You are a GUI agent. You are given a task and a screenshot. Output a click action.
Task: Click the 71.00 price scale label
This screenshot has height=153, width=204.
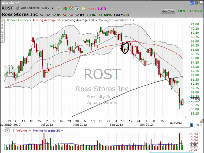(195, 24)
